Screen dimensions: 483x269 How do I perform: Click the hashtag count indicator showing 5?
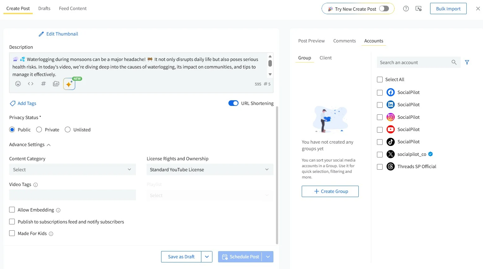[x=267, y=84]
